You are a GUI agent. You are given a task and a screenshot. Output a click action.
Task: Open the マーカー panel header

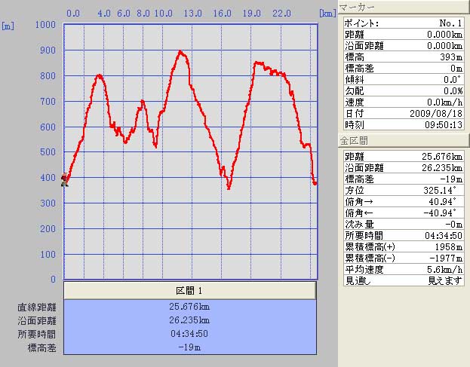[404, 7]
